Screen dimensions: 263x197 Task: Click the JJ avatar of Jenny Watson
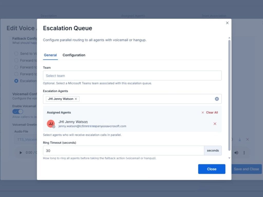click(51, 124)
